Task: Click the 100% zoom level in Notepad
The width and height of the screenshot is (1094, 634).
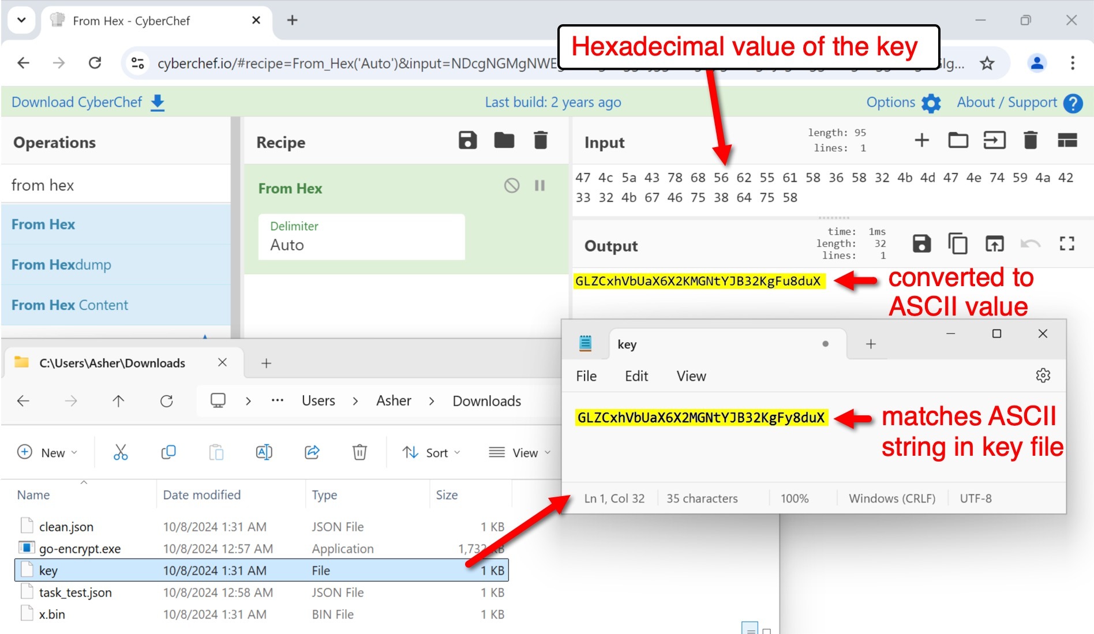Action: pos(795,498)
